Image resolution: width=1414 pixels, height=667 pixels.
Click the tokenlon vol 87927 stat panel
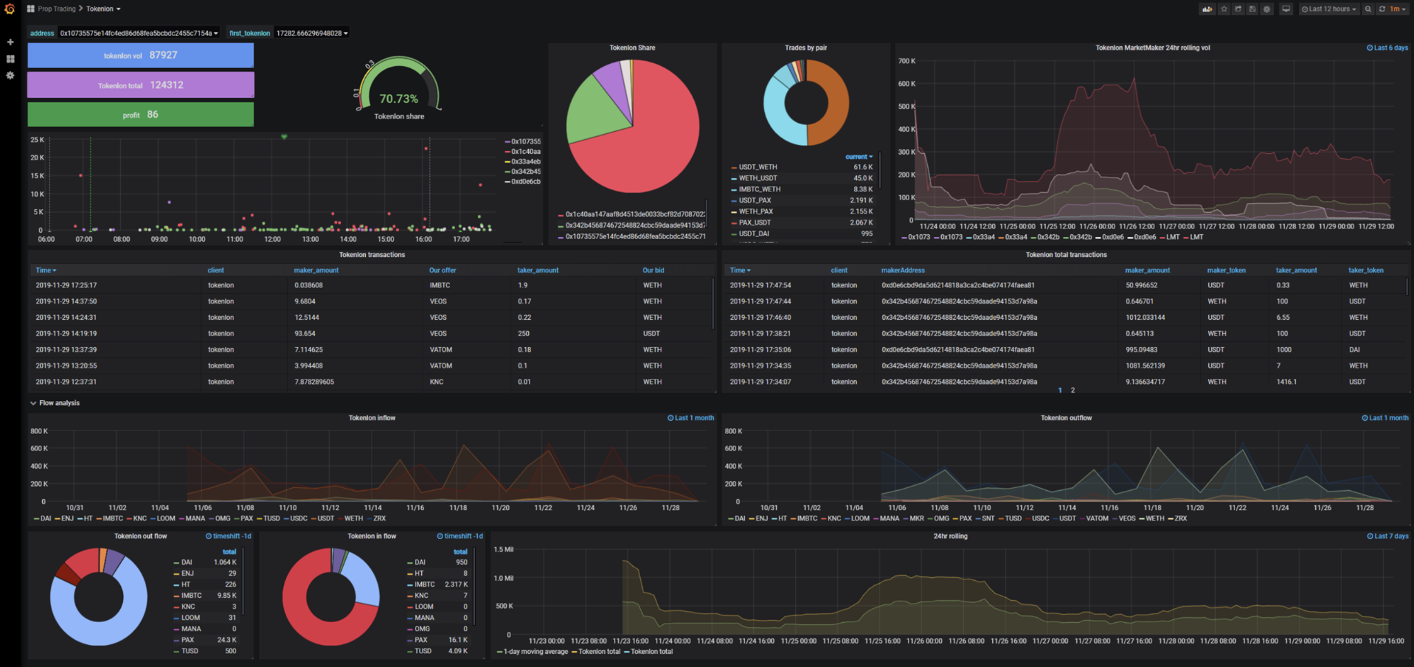pos(140,56)
